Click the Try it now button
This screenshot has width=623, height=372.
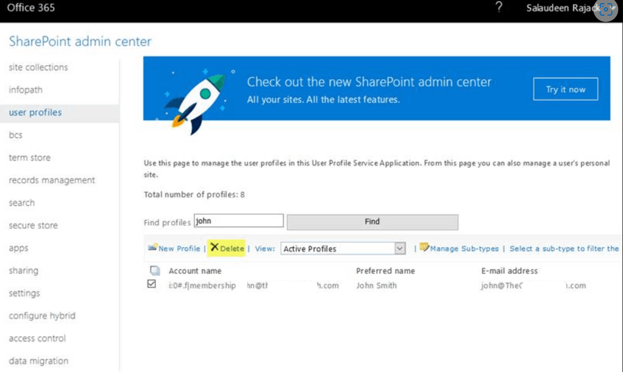[x=565, y=89]
